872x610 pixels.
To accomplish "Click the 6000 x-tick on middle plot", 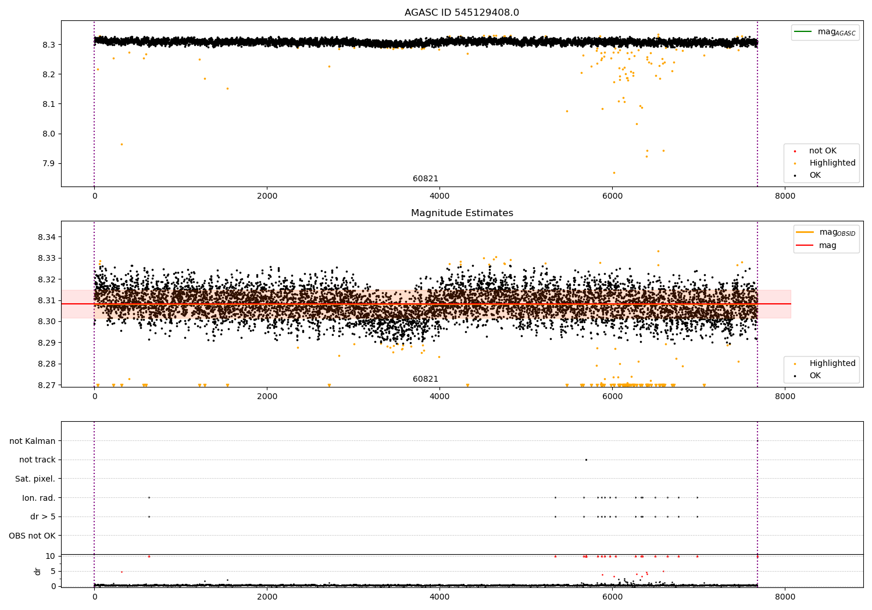I will (612, 397).
